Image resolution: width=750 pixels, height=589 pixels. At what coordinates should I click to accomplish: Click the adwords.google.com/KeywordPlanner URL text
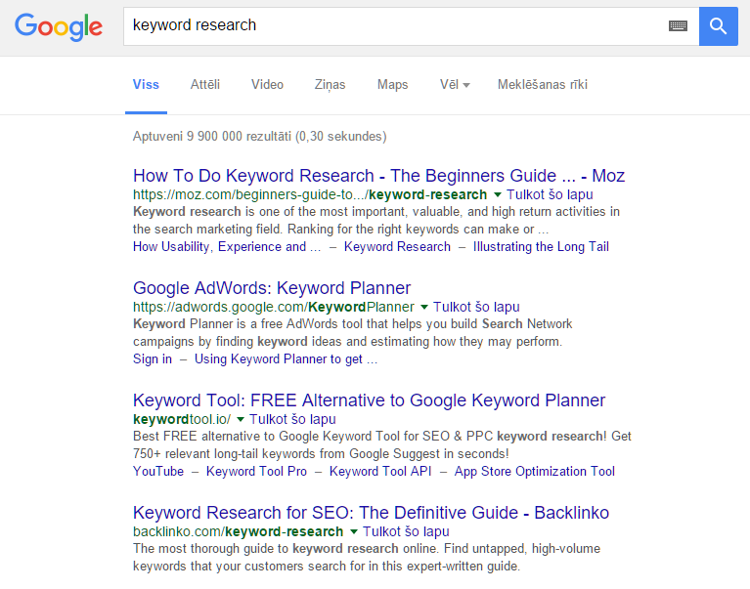click(274, 307)
